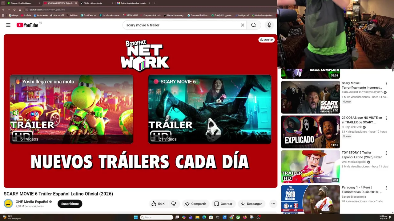Open Xbox app from taskbar
Image resolution: width=394 pixels, height=221 pixels.
tap(238, 217)
